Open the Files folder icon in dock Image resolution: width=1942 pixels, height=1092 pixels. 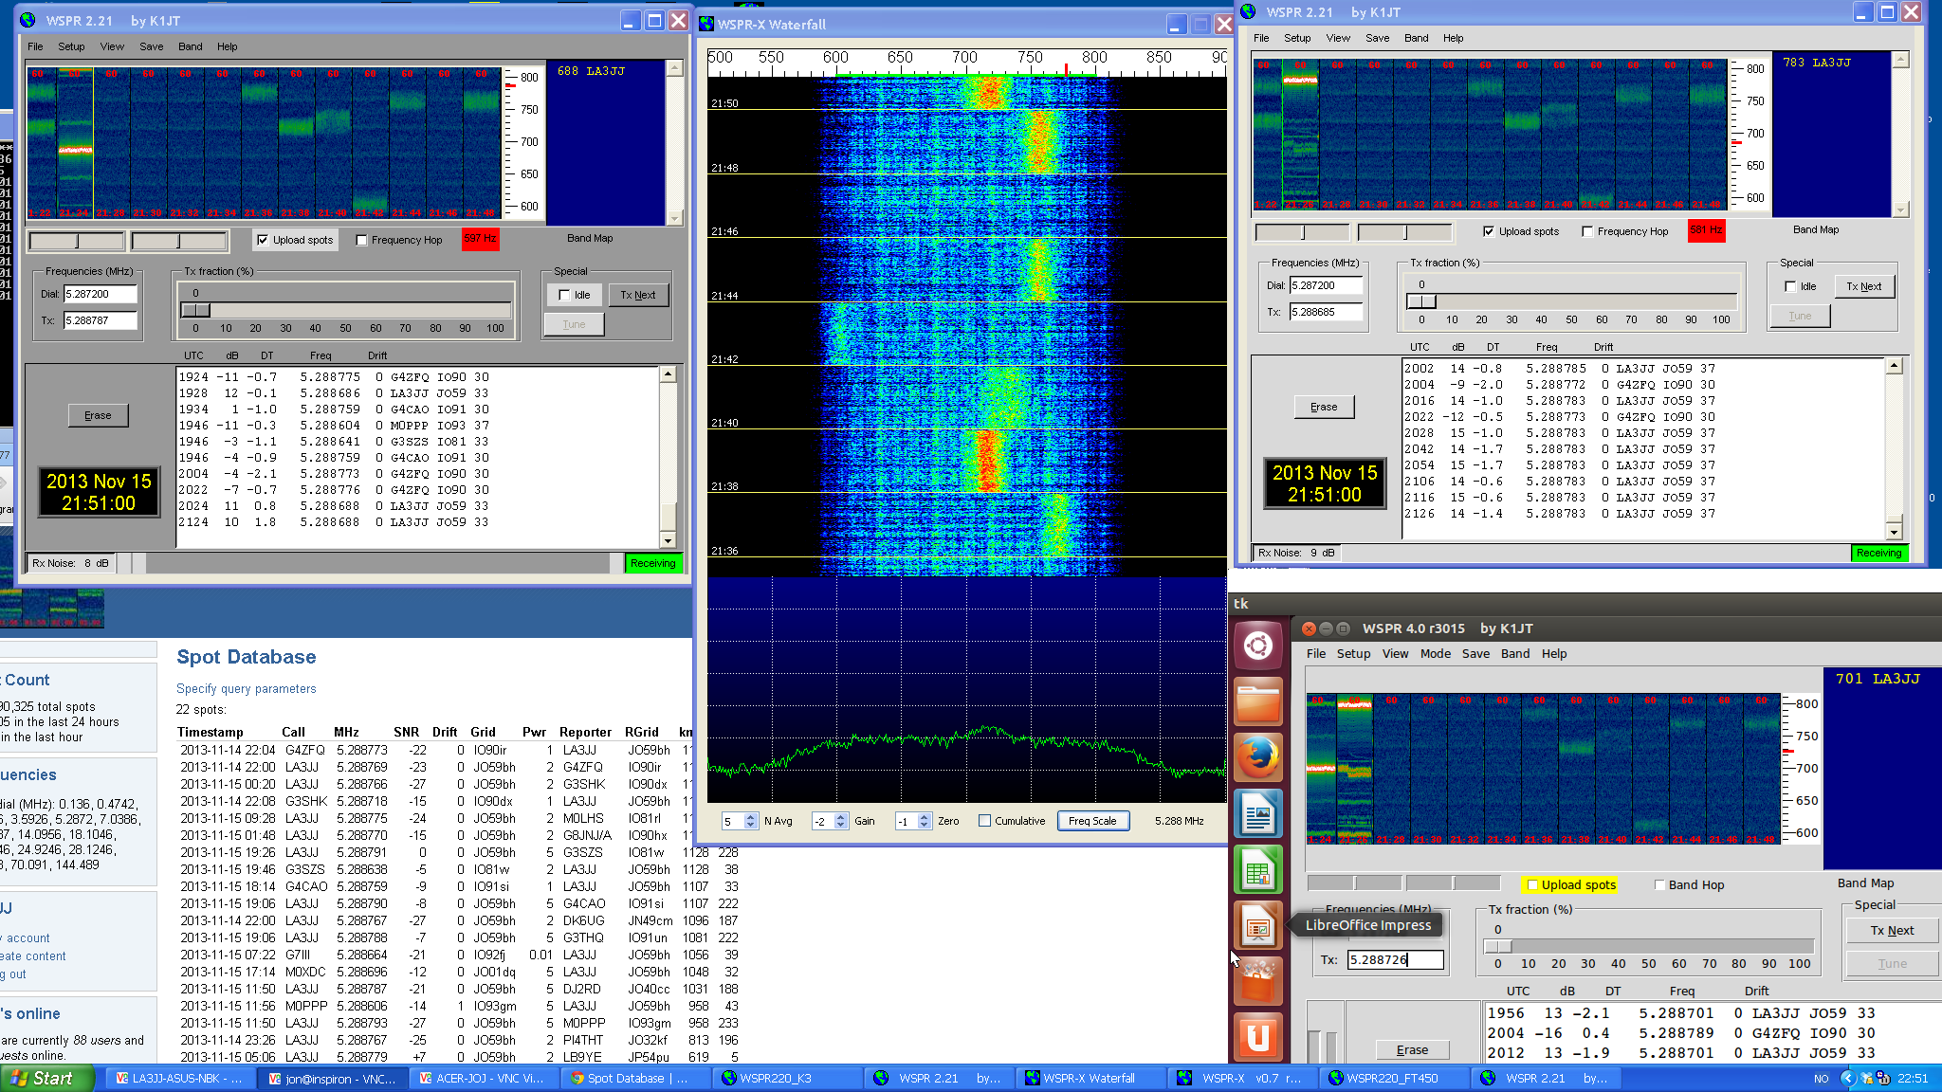[1258, 703]
